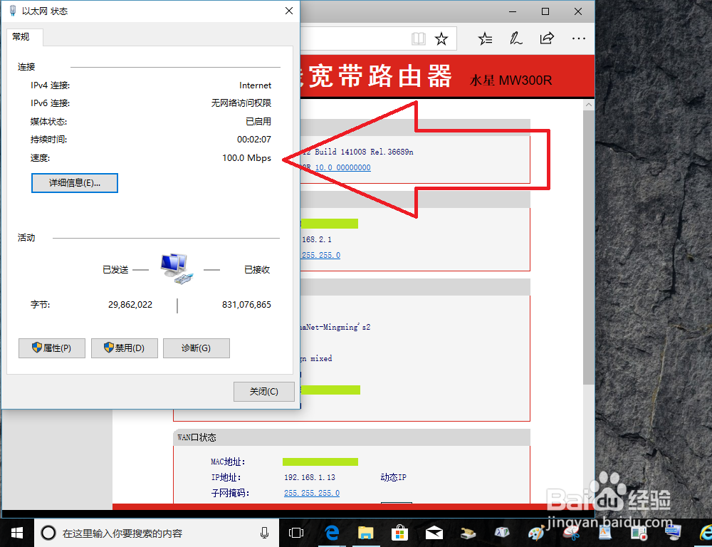Launch Microsoft Edge from the taskbar
This screenshot has width=712, height=547.
click(331, 532)
